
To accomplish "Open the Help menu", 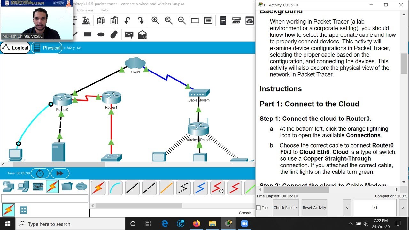I will coord(104,10).
